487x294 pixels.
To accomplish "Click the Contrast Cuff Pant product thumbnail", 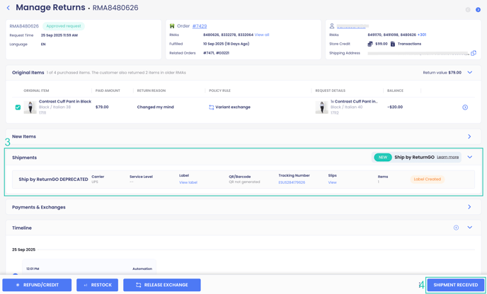I will tap(30, 107).
